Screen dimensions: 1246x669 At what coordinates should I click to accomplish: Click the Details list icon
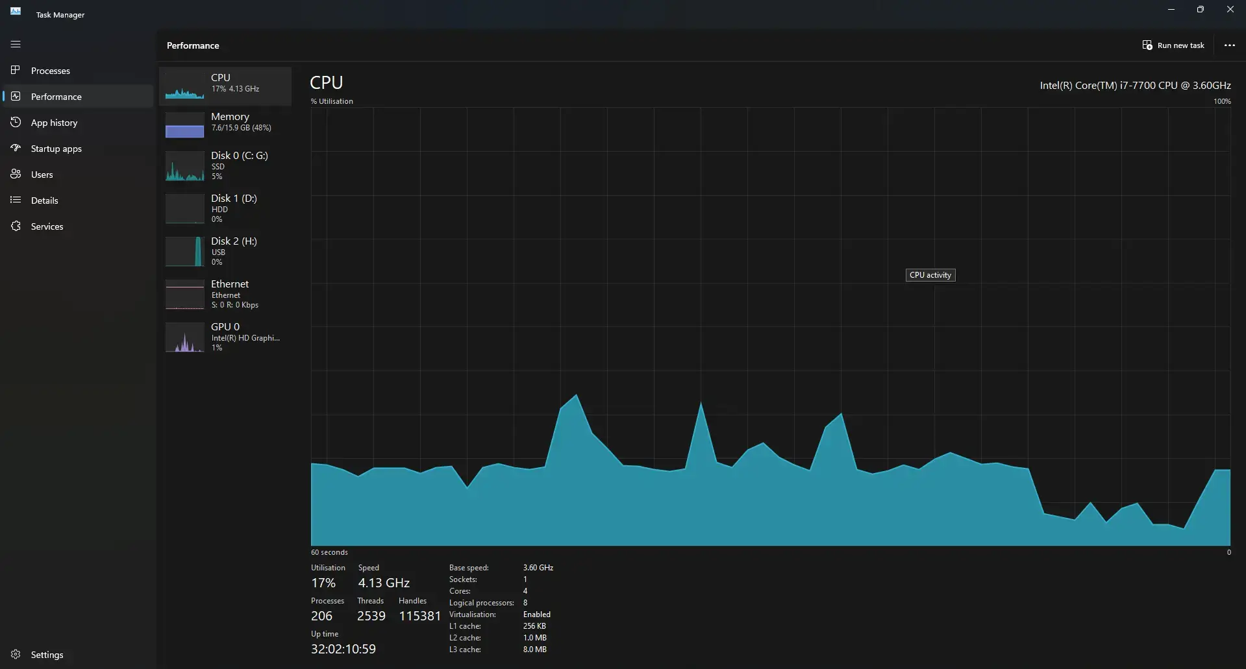pyautogui.click(x=16, y=200)
